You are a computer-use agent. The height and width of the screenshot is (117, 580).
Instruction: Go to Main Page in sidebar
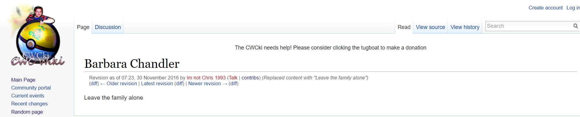23,80
